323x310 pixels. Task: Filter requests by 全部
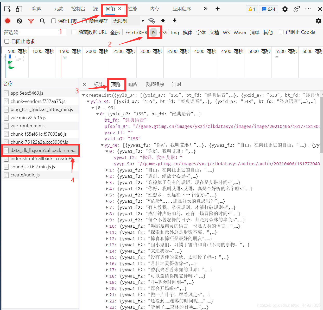(115, 32)
